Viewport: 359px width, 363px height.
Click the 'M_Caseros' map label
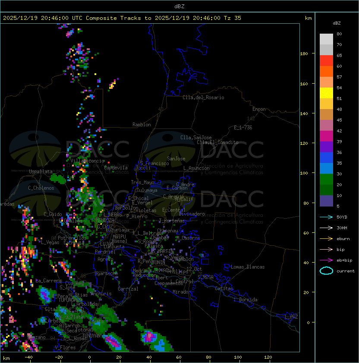click(x=188, y=238)
